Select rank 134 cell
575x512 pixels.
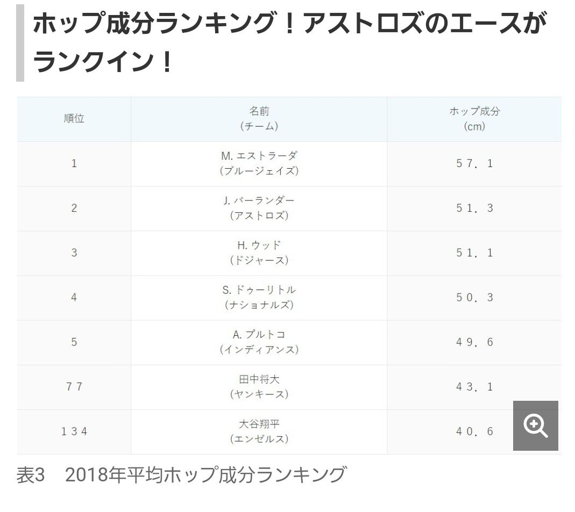click(x=74, y=432)
